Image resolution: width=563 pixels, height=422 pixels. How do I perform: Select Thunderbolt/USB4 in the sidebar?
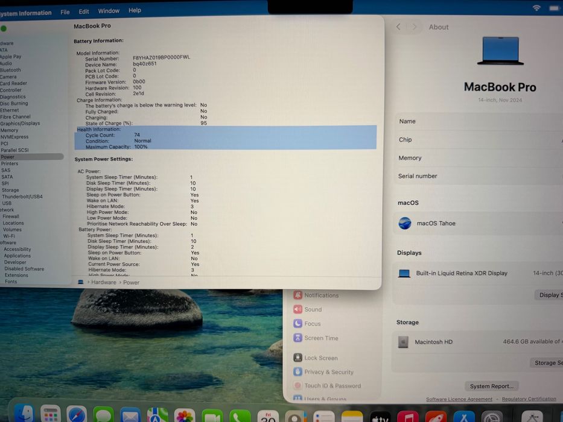[x=22, y=197]
